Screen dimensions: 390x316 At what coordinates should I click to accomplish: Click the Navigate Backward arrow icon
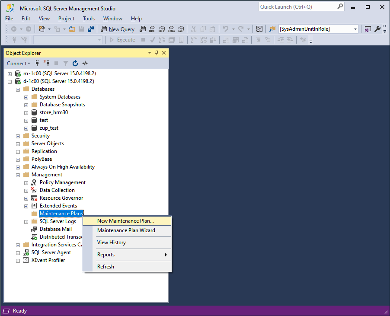(14, 29)
